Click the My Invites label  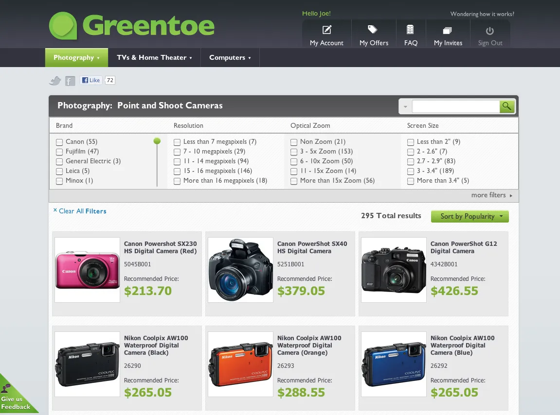click(x=448, y=43)
